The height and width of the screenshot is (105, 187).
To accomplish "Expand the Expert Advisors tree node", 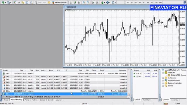I will (163, 80).
